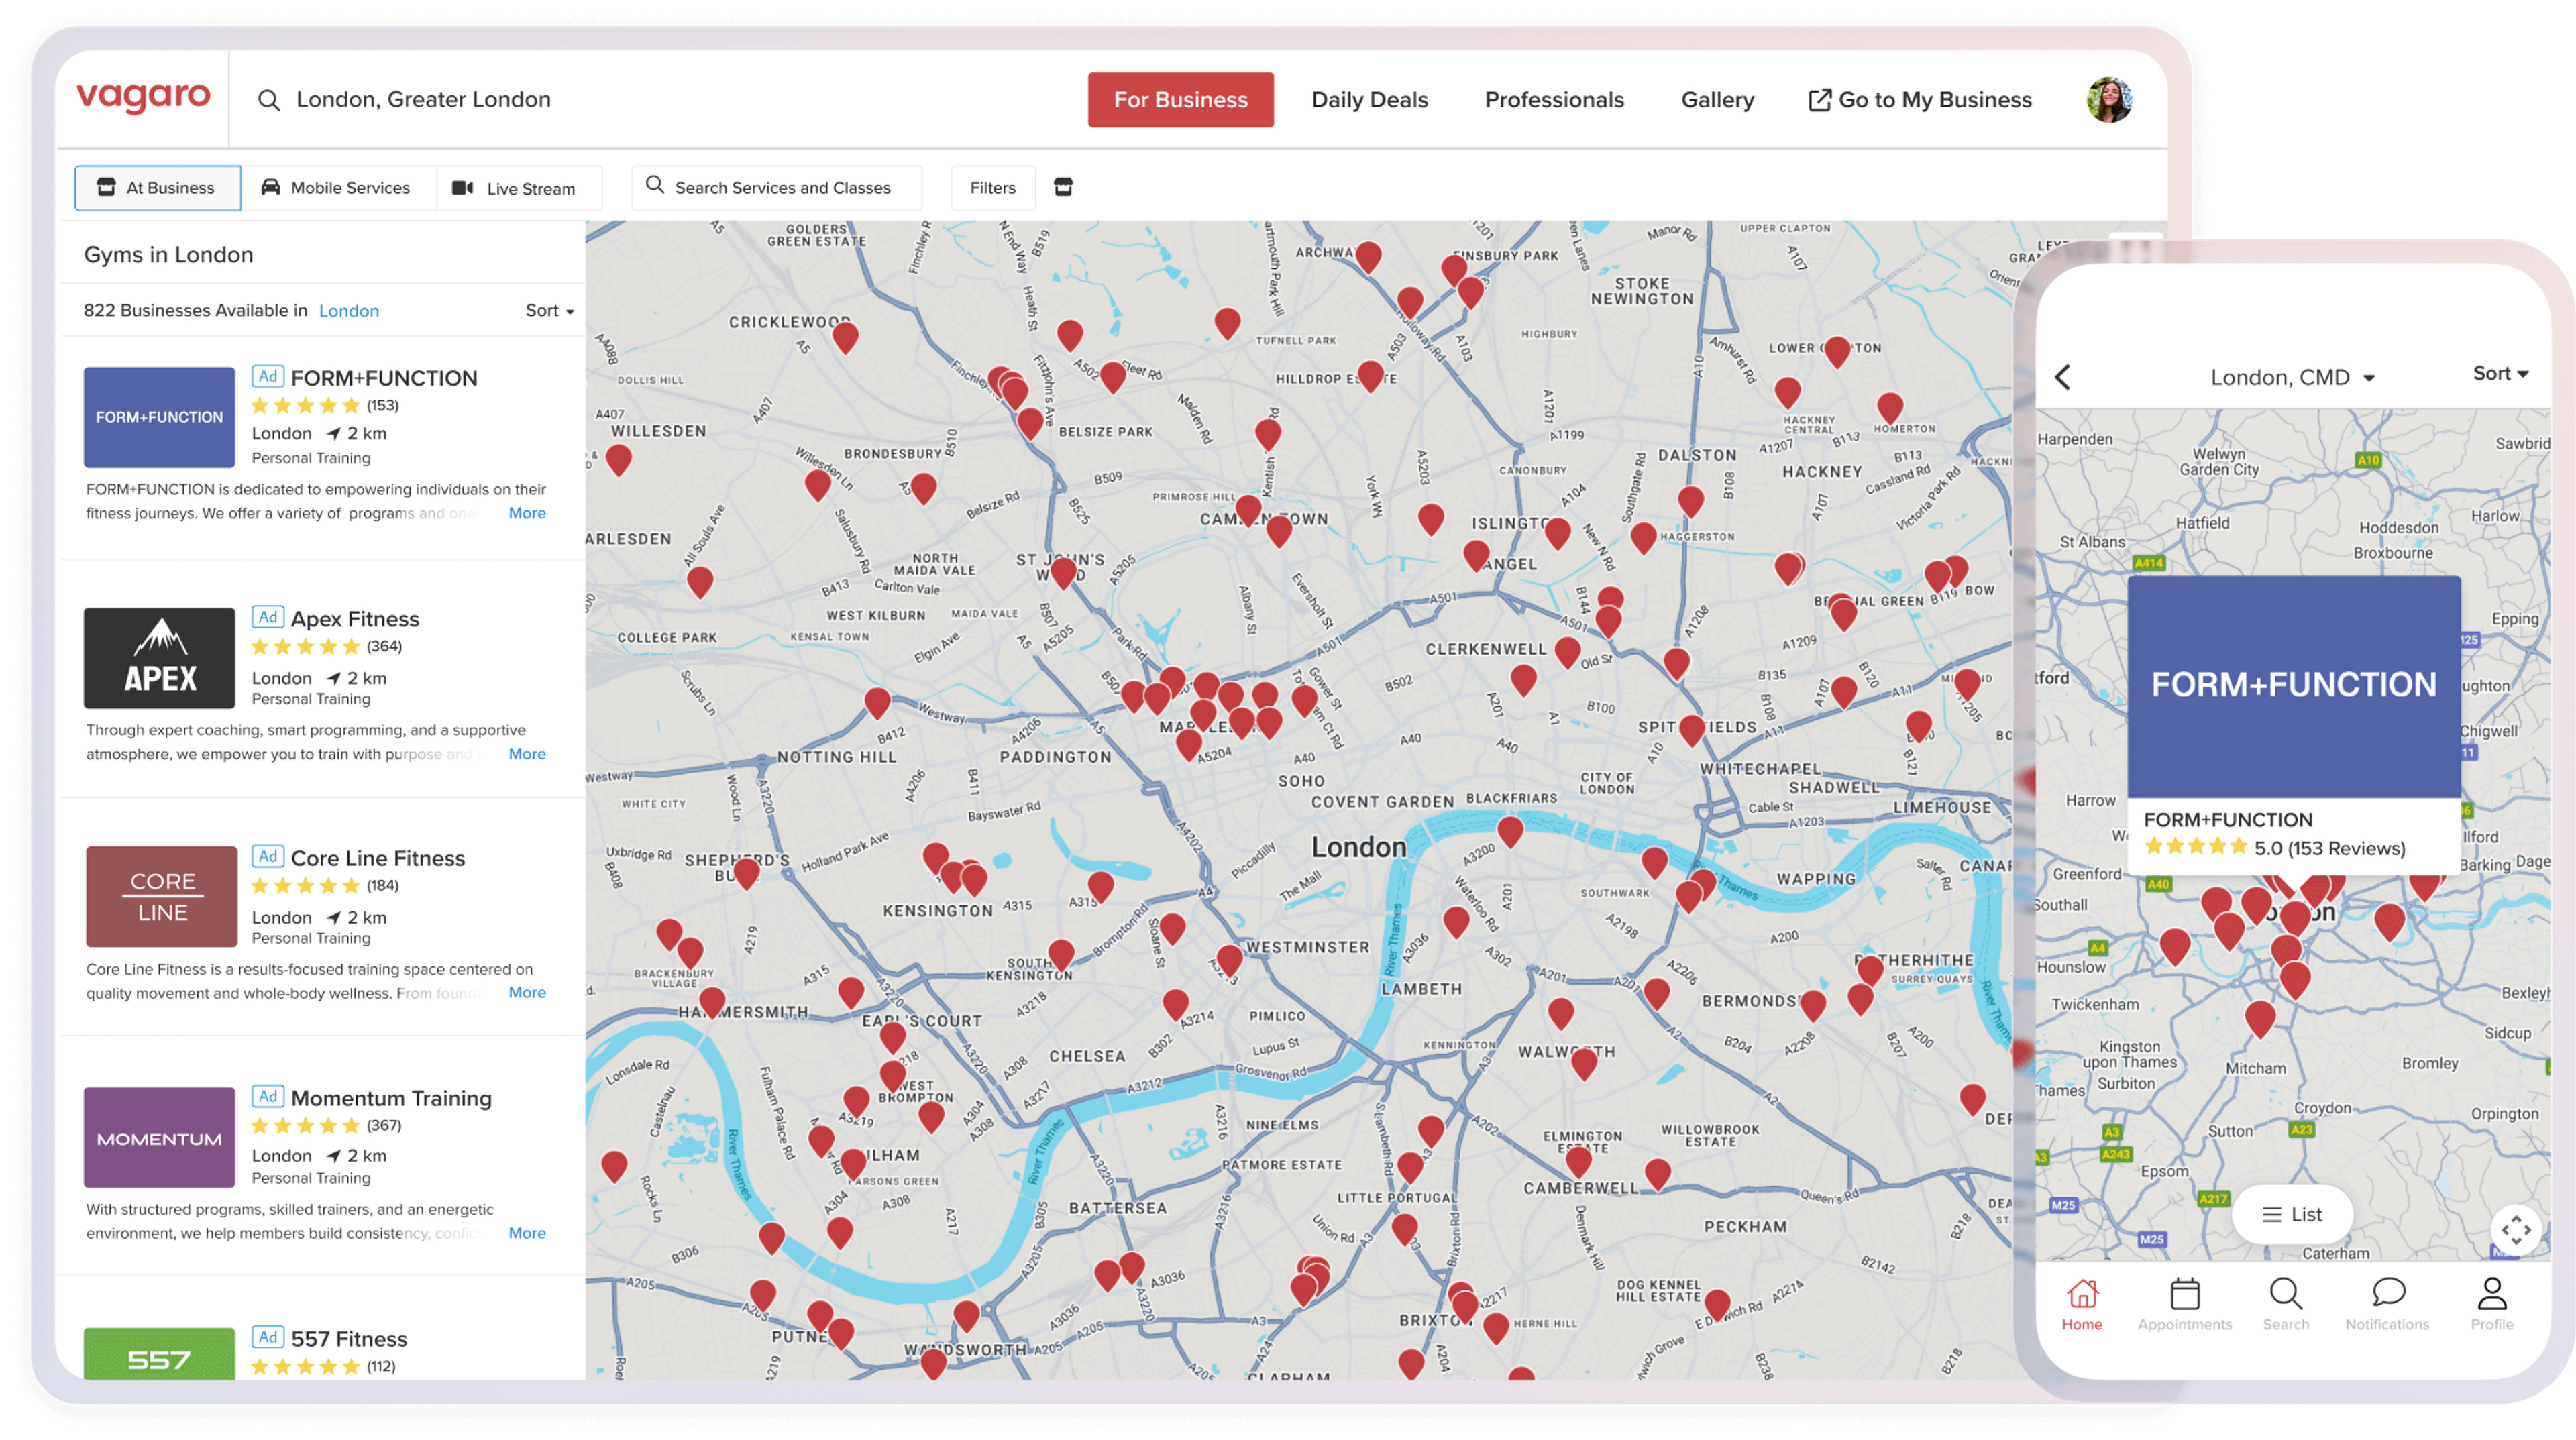Image resolution: width=2576 pixels, height=1440 pixels.
Task: Open the Sort dropdown in the listings panel
Action: click(549, 310)
